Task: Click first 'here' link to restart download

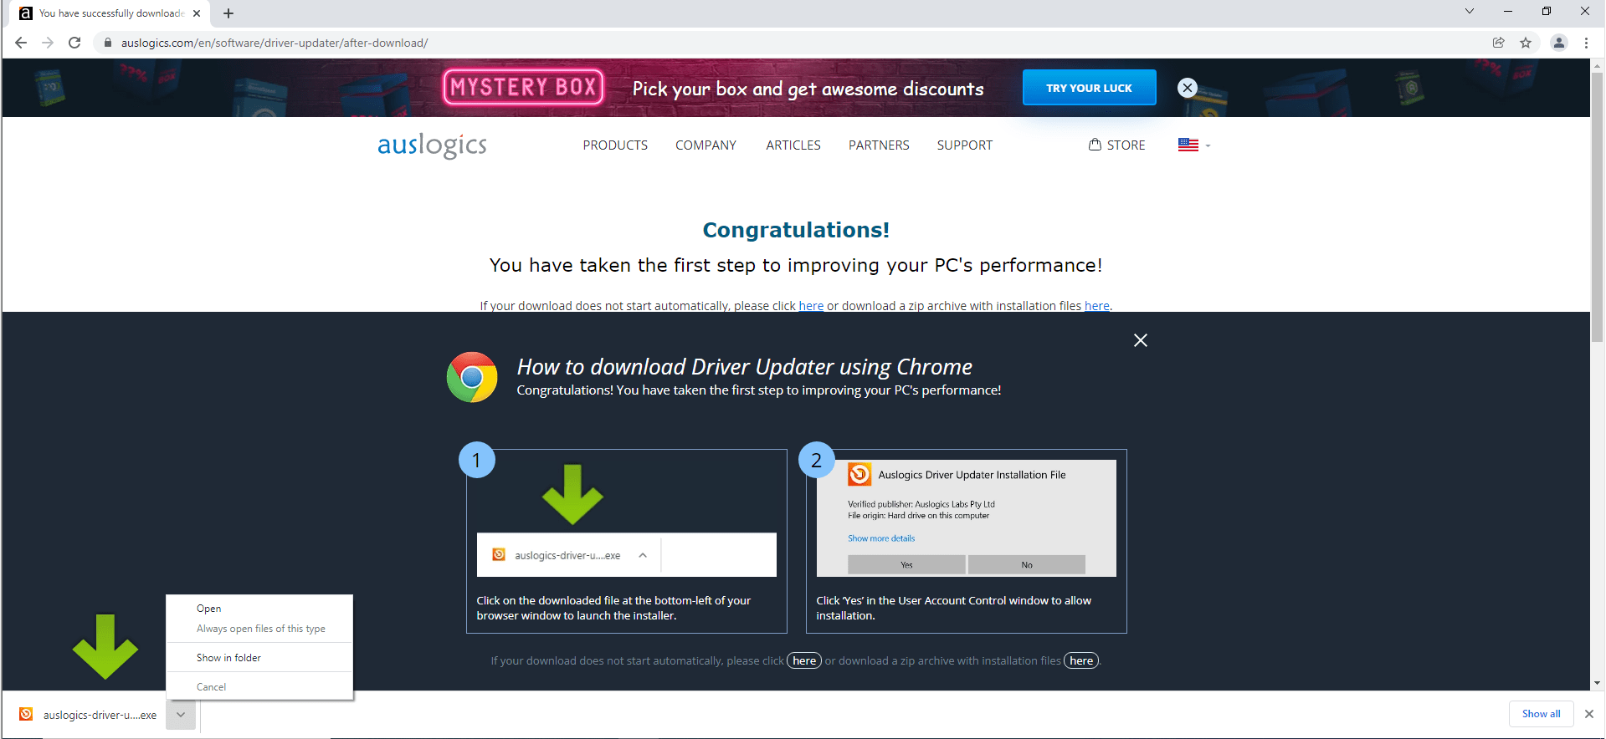Action: coord(811,306)
